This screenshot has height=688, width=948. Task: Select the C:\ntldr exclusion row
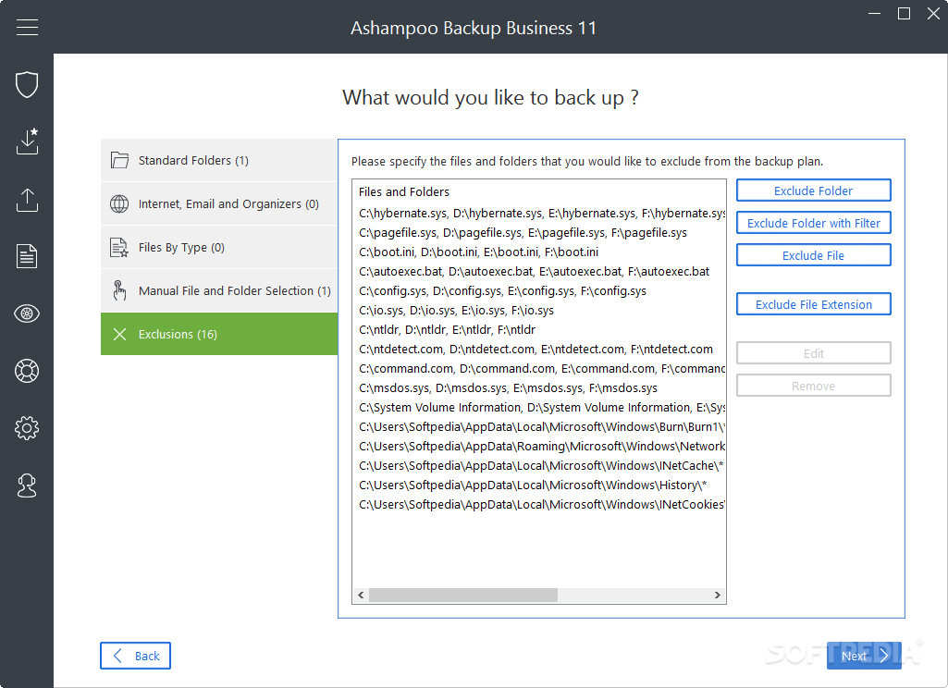(x=538, y=329)
